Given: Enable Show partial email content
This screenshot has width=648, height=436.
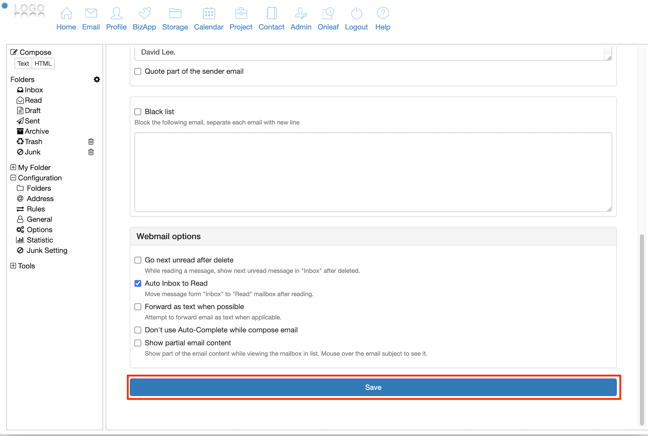Looking at the screenshot, I should point(138,343).
